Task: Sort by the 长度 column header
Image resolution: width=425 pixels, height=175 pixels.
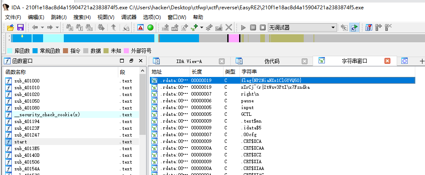Action: pos(207,72)
